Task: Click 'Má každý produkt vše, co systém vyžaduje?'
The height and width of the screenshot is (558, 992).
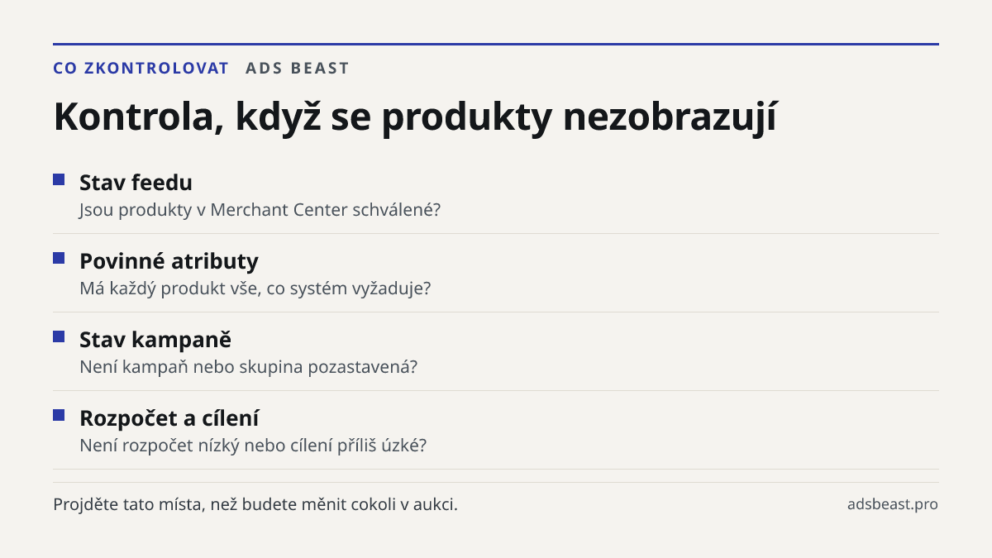Action: 255,289
